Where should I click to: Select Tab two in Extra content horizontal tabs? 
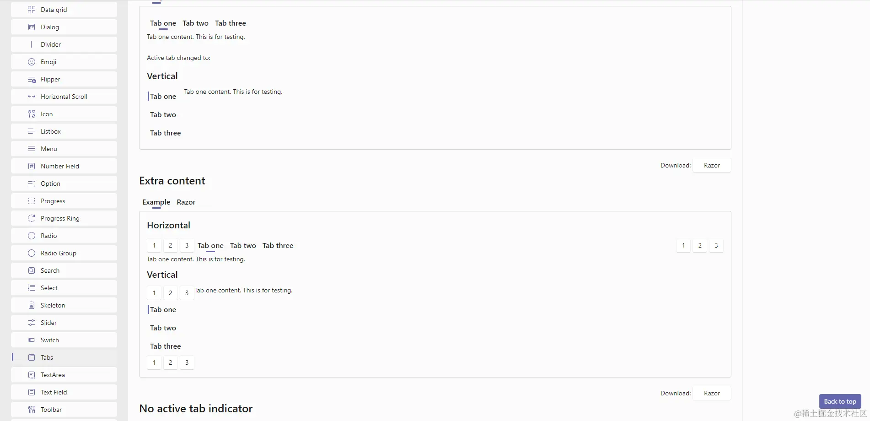pyautogui.click(x=243, y=246)
